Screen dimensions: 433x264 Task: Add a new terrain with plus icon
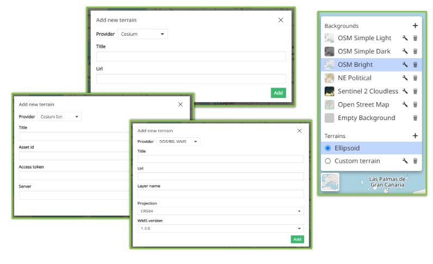click(415, 136)
